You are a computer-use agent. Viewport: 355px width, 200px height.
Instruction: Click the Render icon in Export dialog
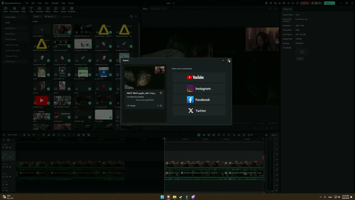(128, 106)
